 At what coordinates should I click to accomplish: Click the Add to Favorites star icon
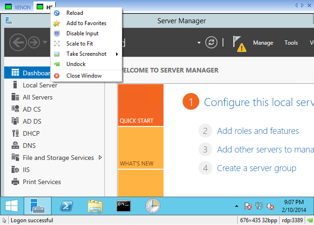point(57,23)
